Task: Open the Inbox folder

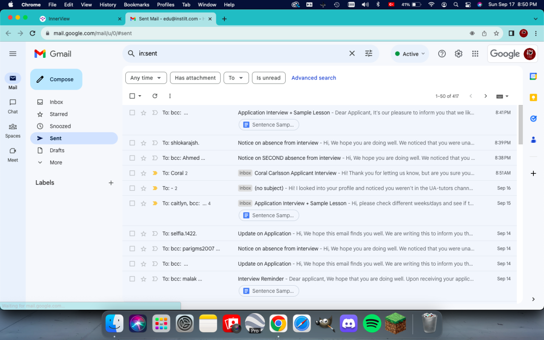Action: [56, 102]
